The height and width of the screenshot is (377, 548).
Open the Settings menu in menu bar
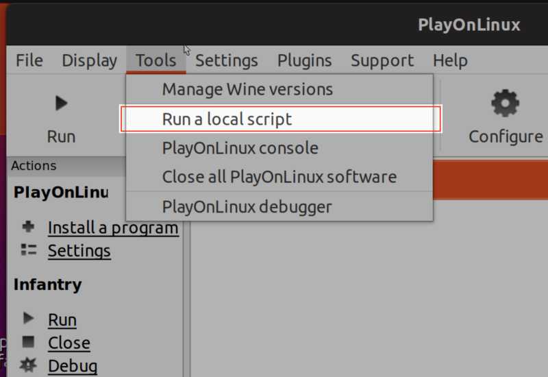(227, 60)
